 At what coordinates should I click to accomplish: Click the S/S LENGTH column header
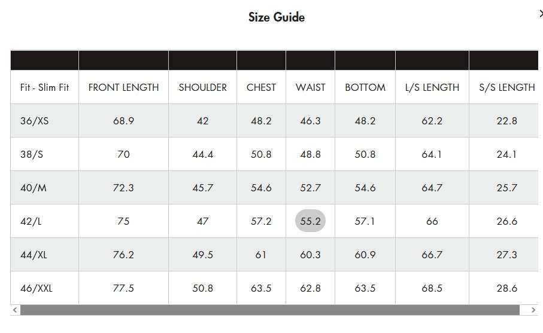coord(506,87)
